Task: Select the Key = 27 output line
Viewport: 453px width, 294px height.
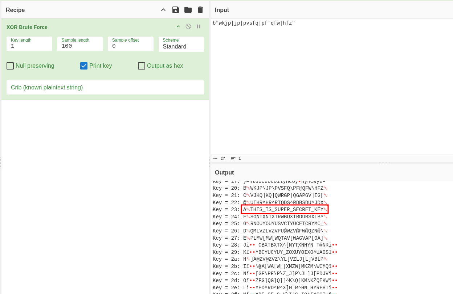Action: (270, 238)
